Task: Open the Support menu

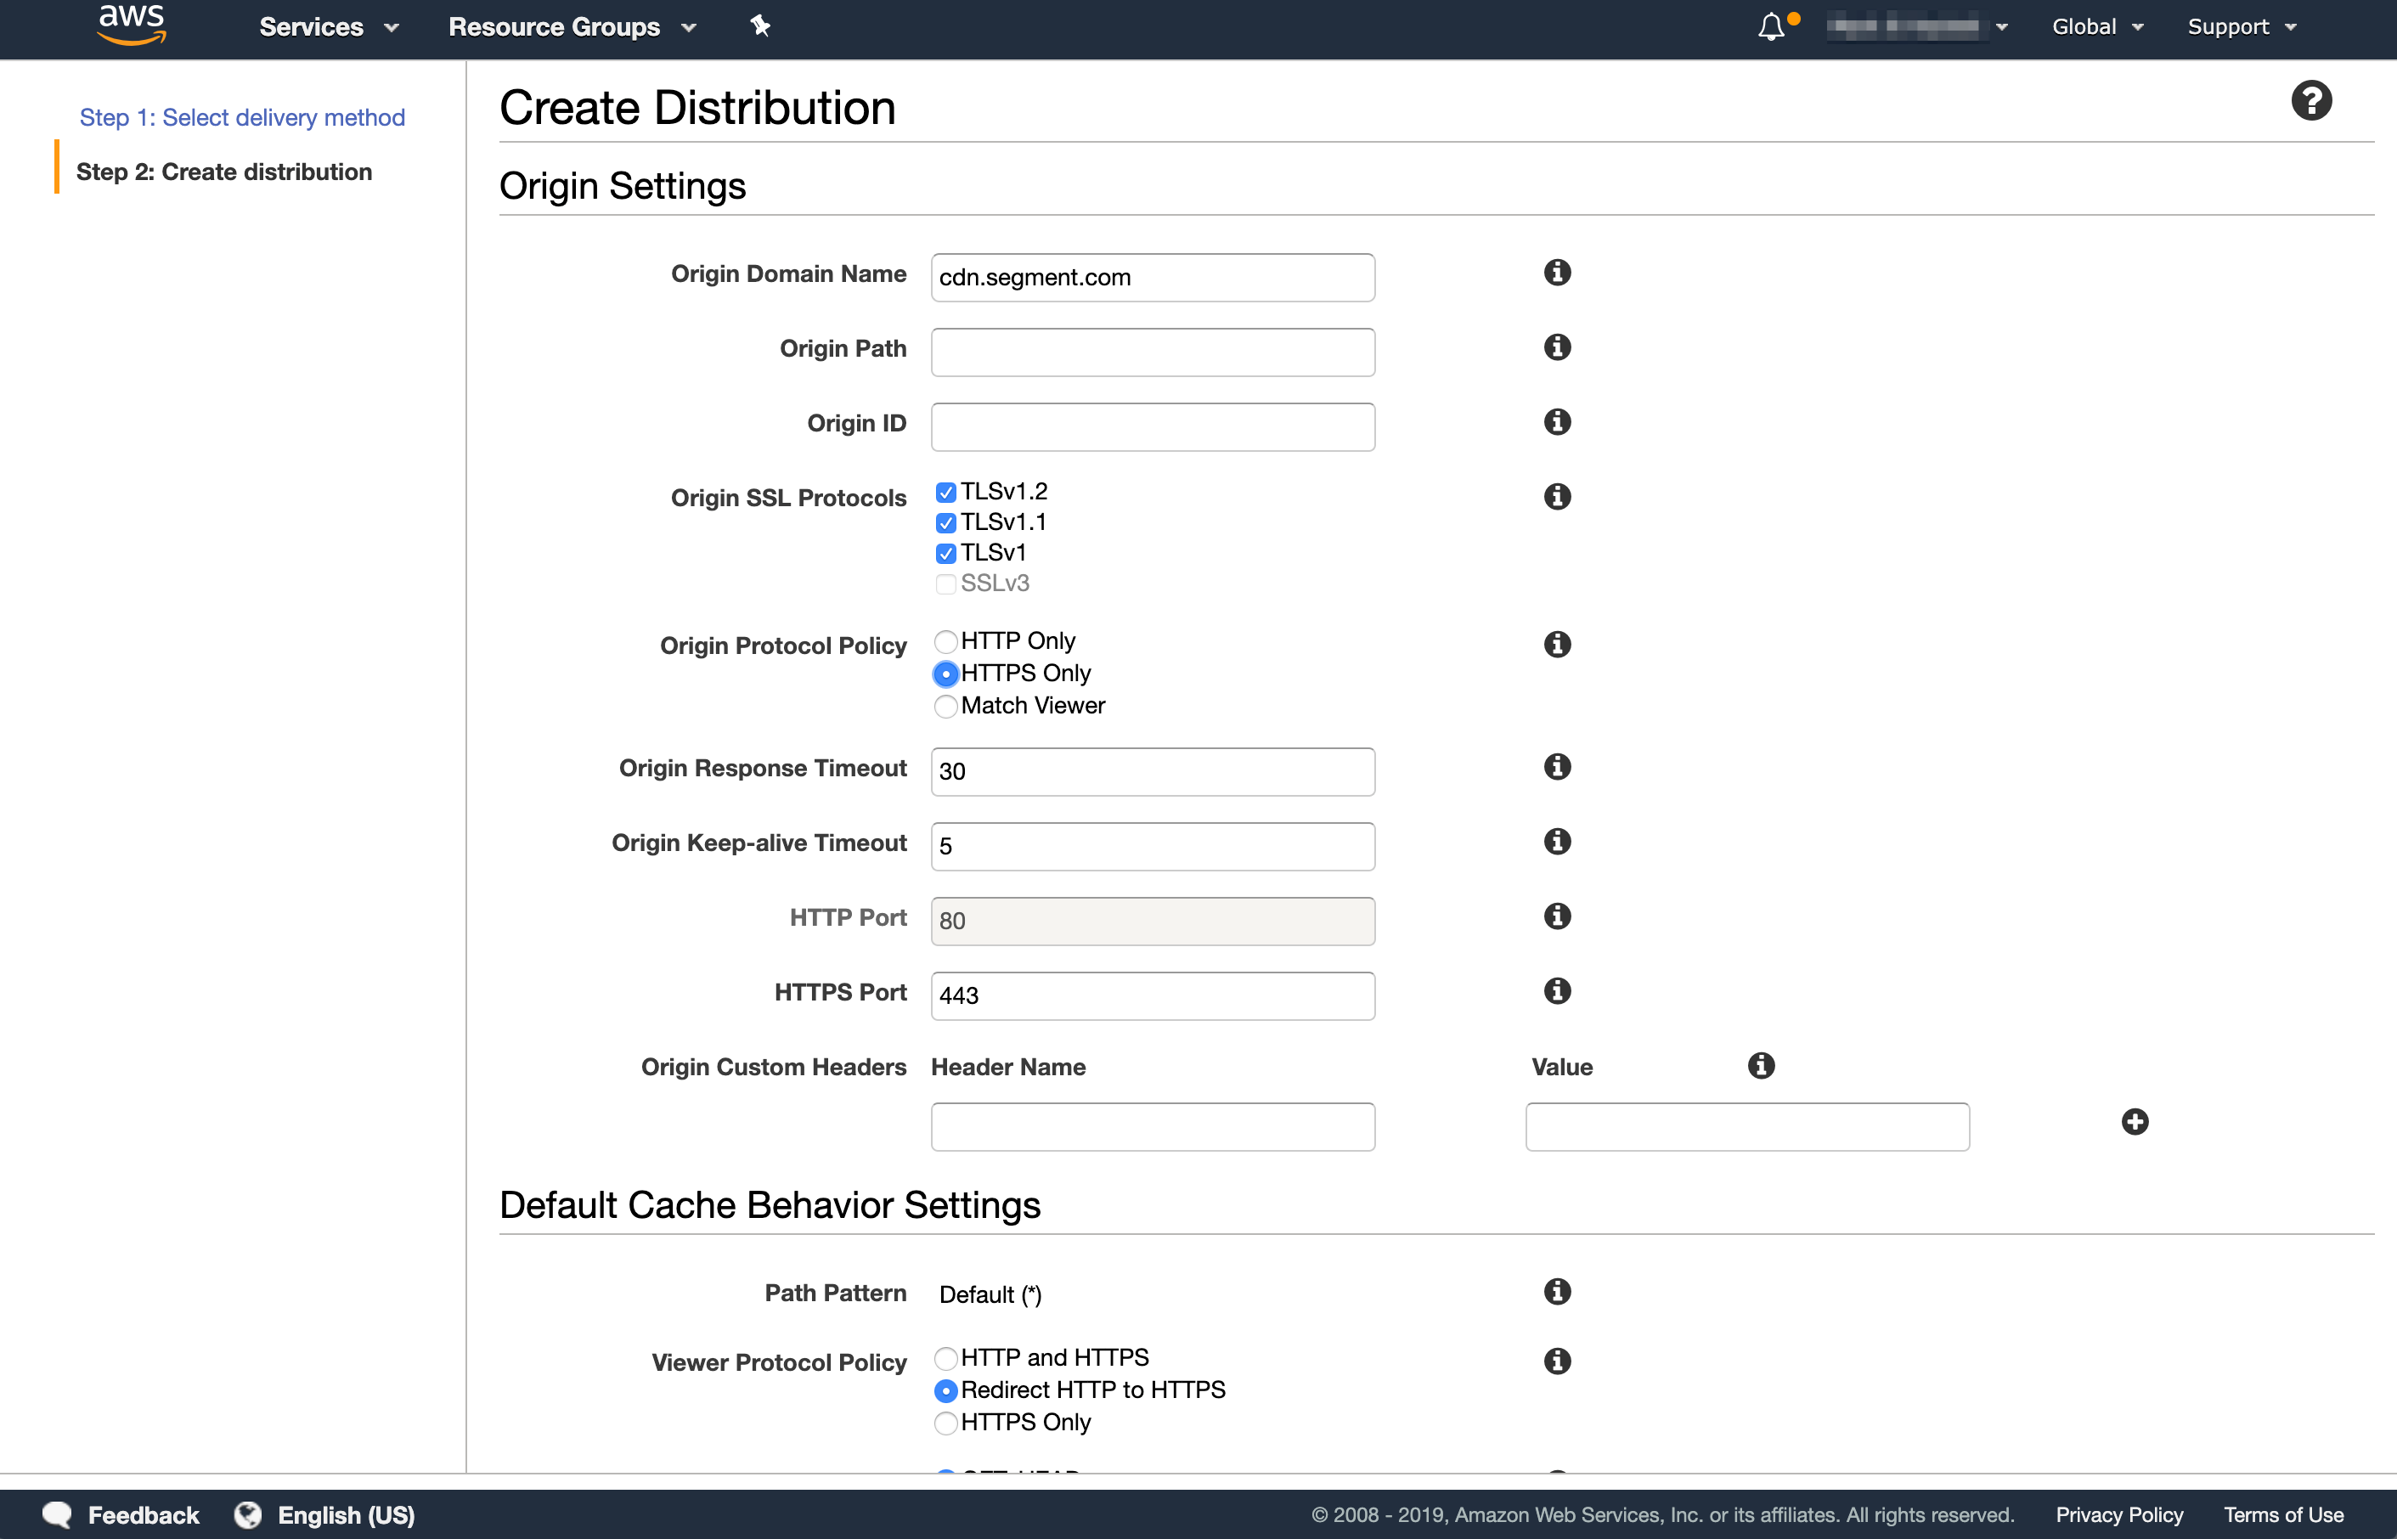Action: click(2241, 27)
